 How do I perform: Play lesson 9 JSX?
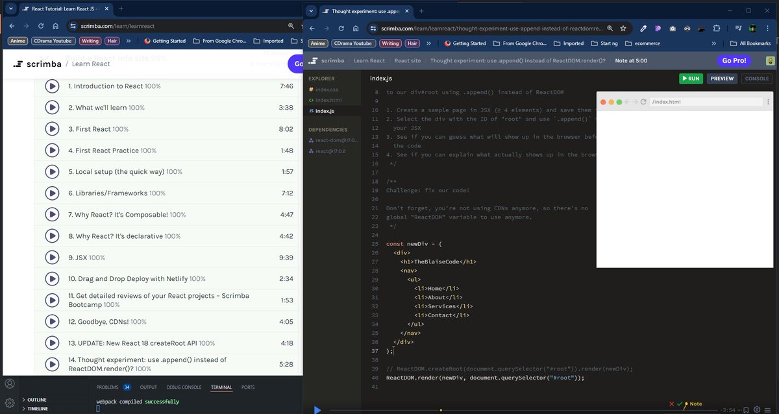(52, 258)
